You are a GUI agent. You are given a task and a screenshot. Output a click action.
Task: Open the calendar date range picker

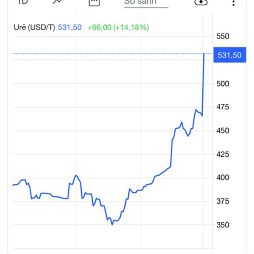tap(94, 2)
